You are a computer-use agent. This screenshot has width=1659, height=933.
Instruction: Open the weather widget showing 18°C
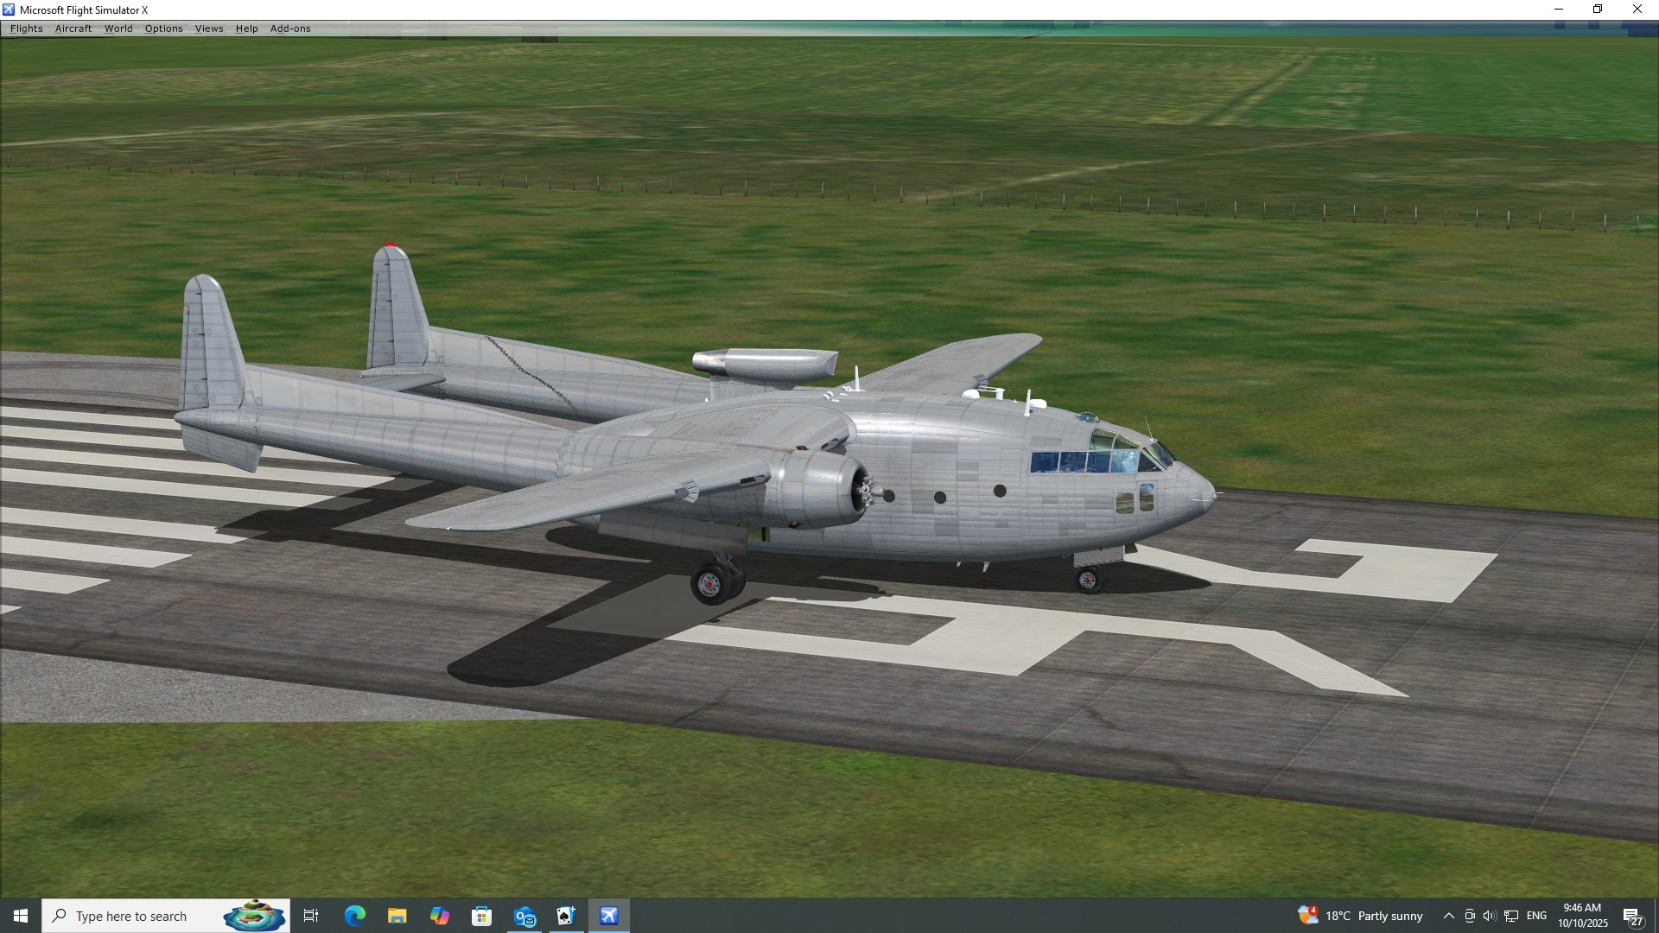click(x=1361, y=916)
